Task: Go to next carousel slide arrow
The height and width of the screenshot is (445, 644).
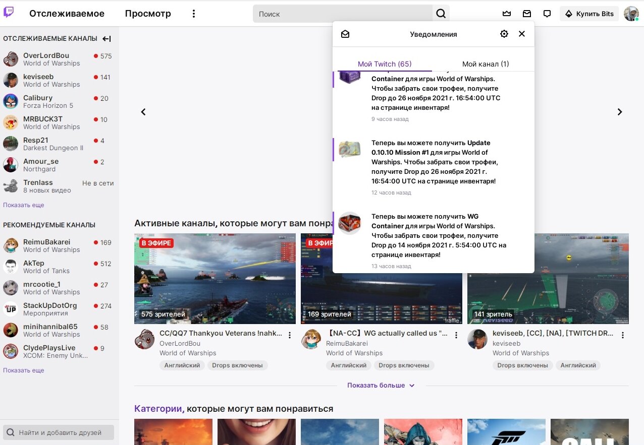Action: tap(620, 112)
